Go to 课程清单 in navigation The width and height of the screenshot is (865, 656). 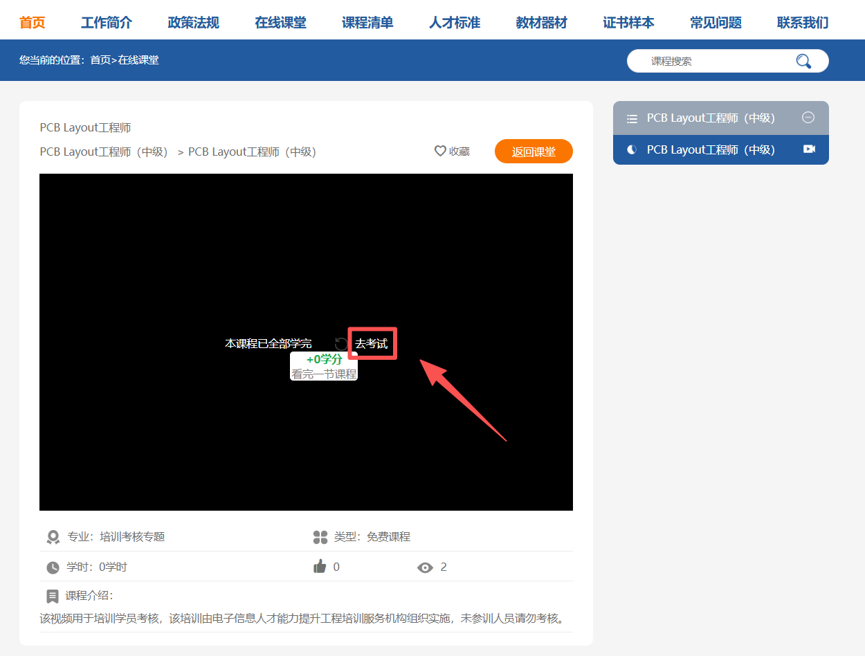coord(367,23)
